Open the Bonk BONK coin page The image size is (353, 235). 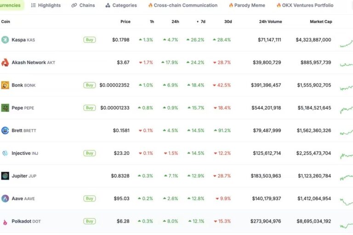[23, 85]
